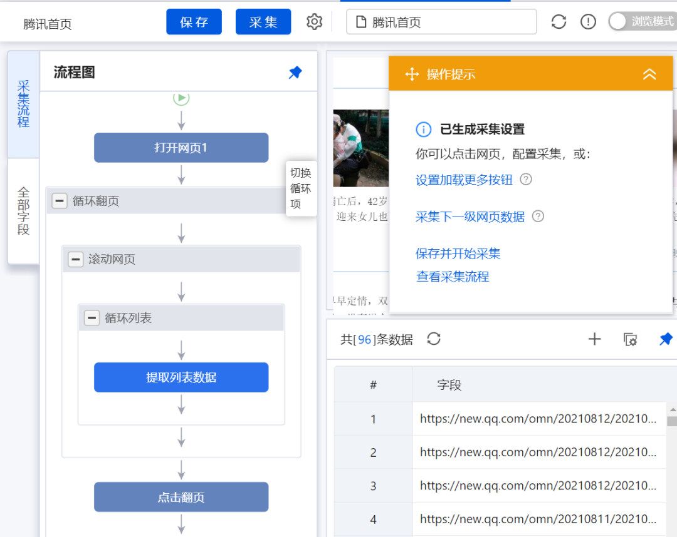Click the 保存并开始采集 link
Viewport: 677px width, 537px height.
point(458,253)
